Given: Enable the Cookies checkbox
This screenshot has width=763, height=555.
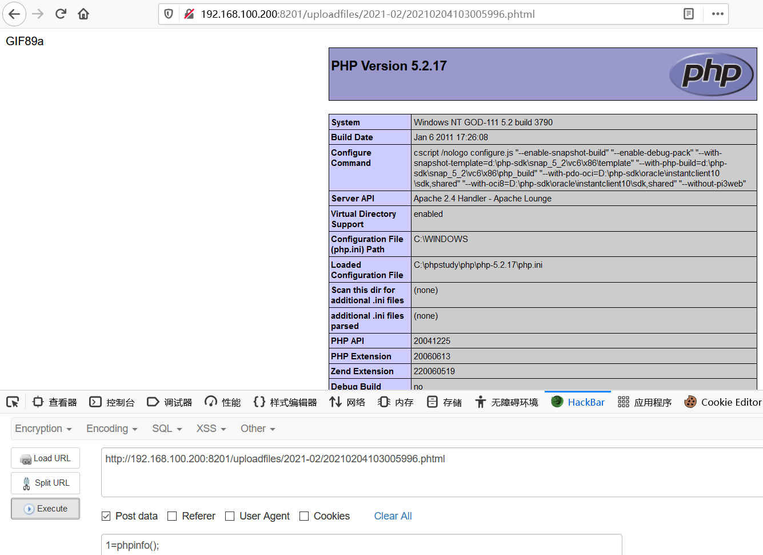Looking at the screenshot, I should click(304, 516).
